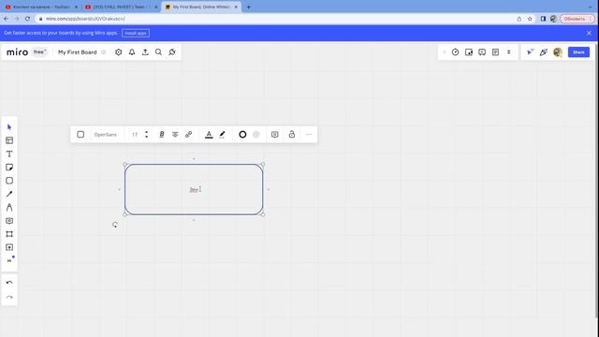Select the Frame tool

point(9,234)
